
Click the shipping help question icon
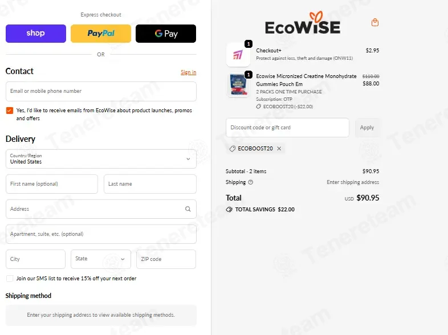[x=251, y=182]
